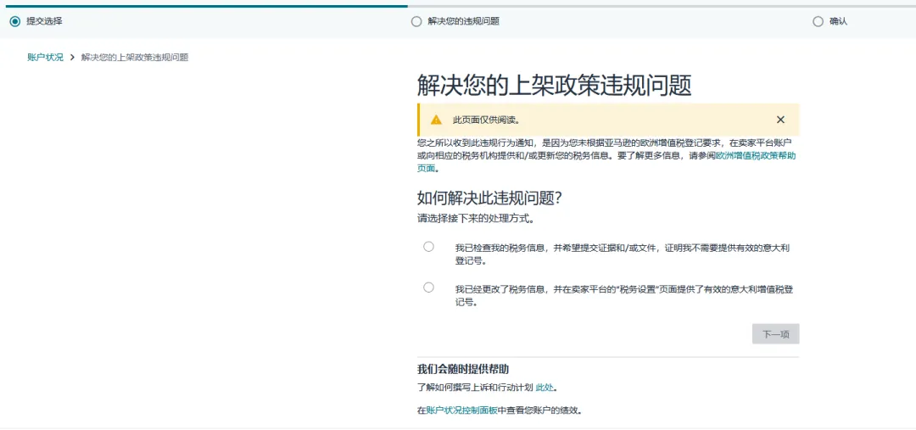Click the 我们会随时提供帮助 heading
Viewport: 916px width, 430px height.
pos(463,369)
